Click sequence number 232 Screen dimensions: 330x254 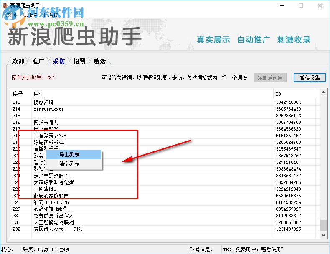pyautogui.click(x=16, y=229)
